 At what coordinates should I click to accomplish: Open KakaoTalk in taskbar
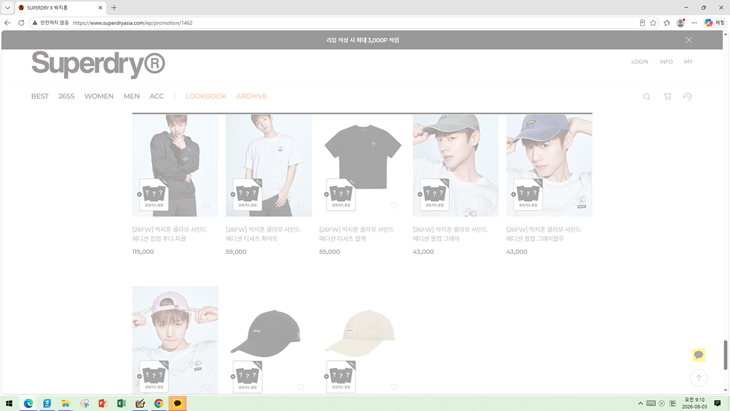tap(177, 403)
